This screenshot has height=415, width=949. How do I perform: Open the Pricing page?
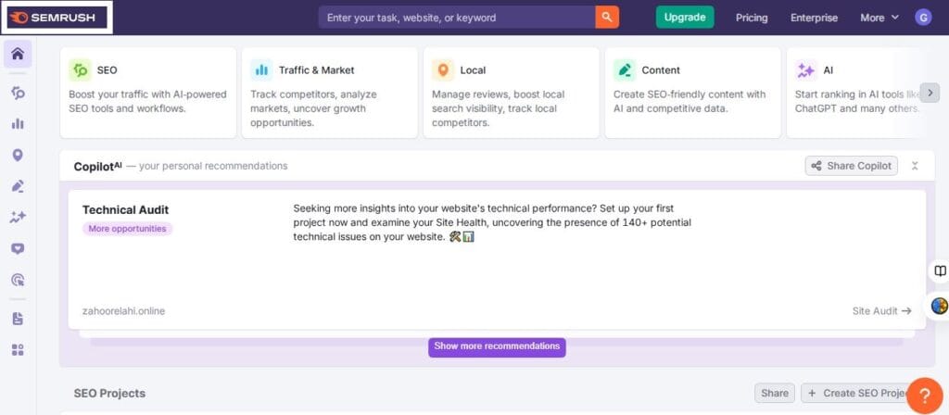point(752,18)
